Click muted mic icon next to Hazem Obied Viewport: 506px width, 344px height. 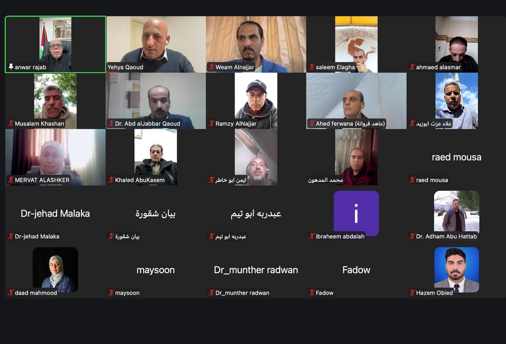click(x=412, y=292)
